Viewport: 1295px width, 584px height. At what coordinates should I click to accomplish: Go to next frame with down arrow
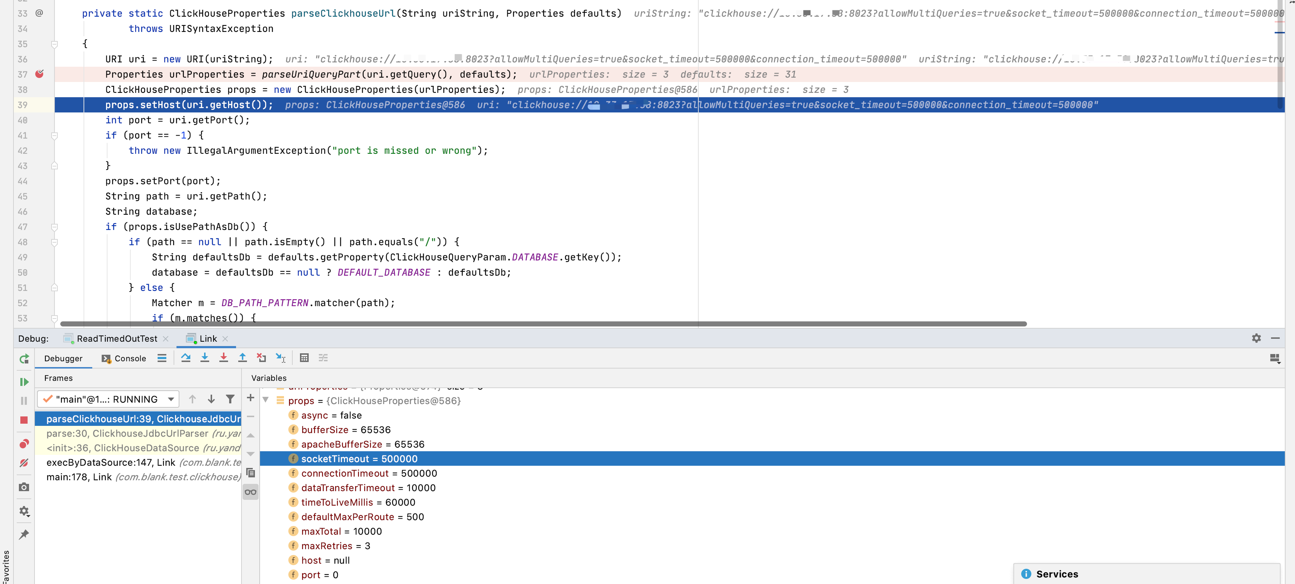(x=211, y=400)
